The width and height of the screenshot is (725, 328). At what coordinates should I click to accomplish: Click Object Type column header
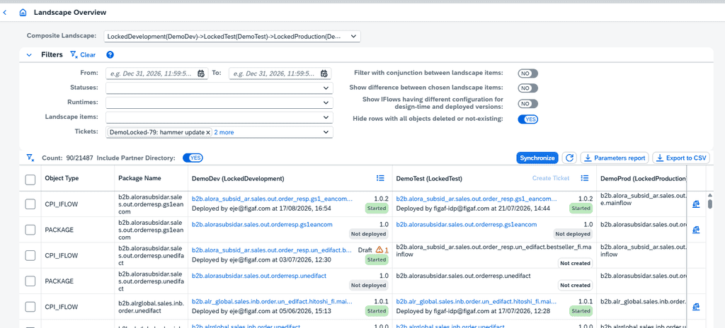(62, 178)
